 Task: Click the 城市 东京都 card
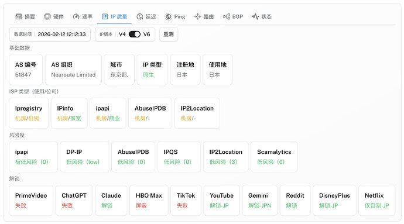[119, 70]
